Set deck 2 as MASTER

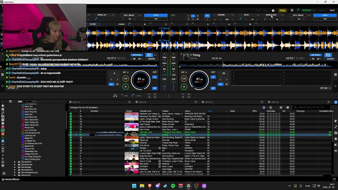330,59
